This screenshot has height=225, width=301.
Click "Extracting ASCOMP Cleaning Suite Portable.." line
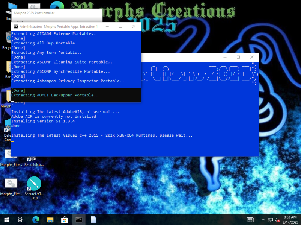click(x=62, y=62)
